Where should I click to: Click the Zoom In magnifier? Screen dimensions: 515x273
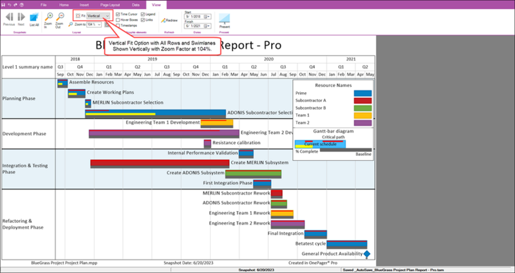[x=48, y=17]
